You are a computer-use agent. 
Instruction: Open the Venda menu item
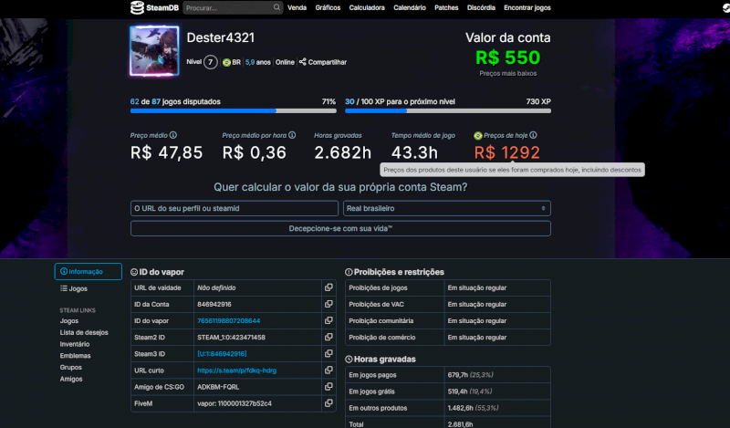[x=297, y=7]
